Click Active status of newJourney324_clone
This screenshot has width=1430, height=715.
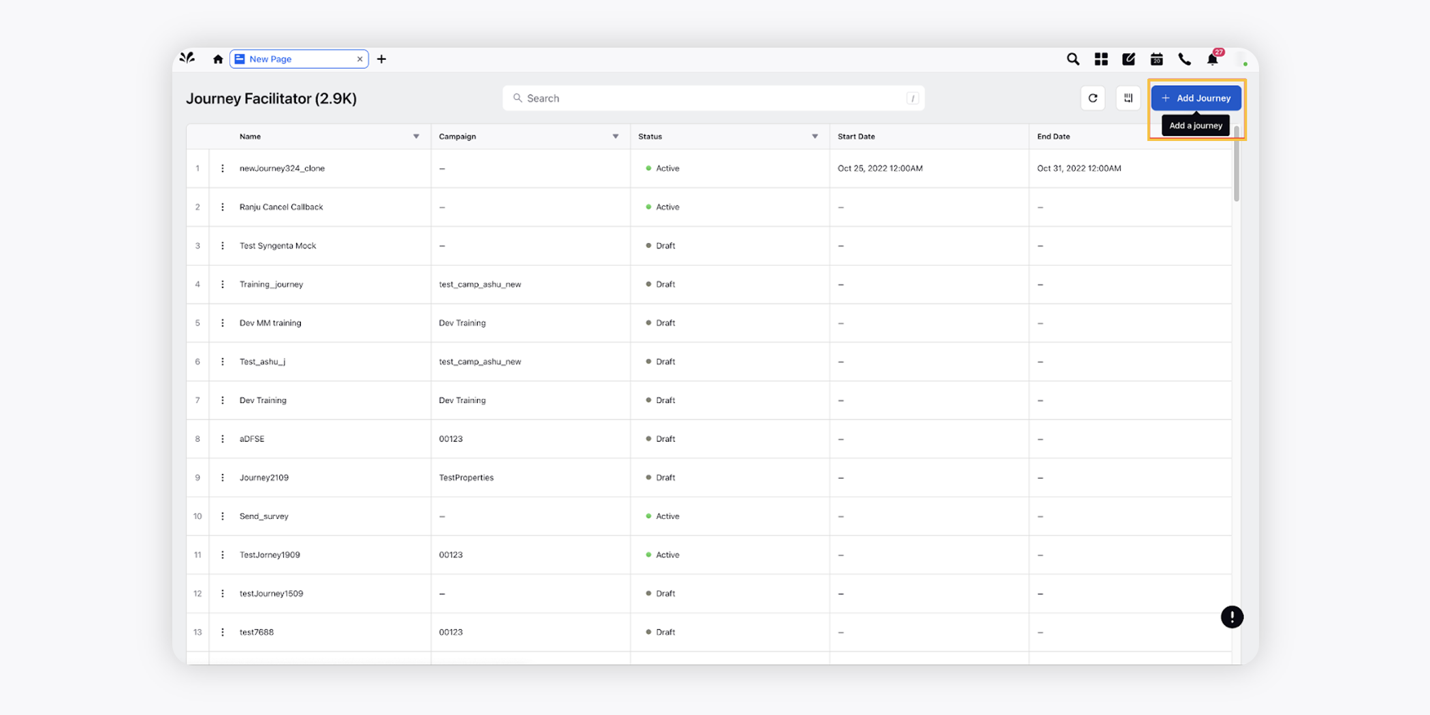point(663,168)
